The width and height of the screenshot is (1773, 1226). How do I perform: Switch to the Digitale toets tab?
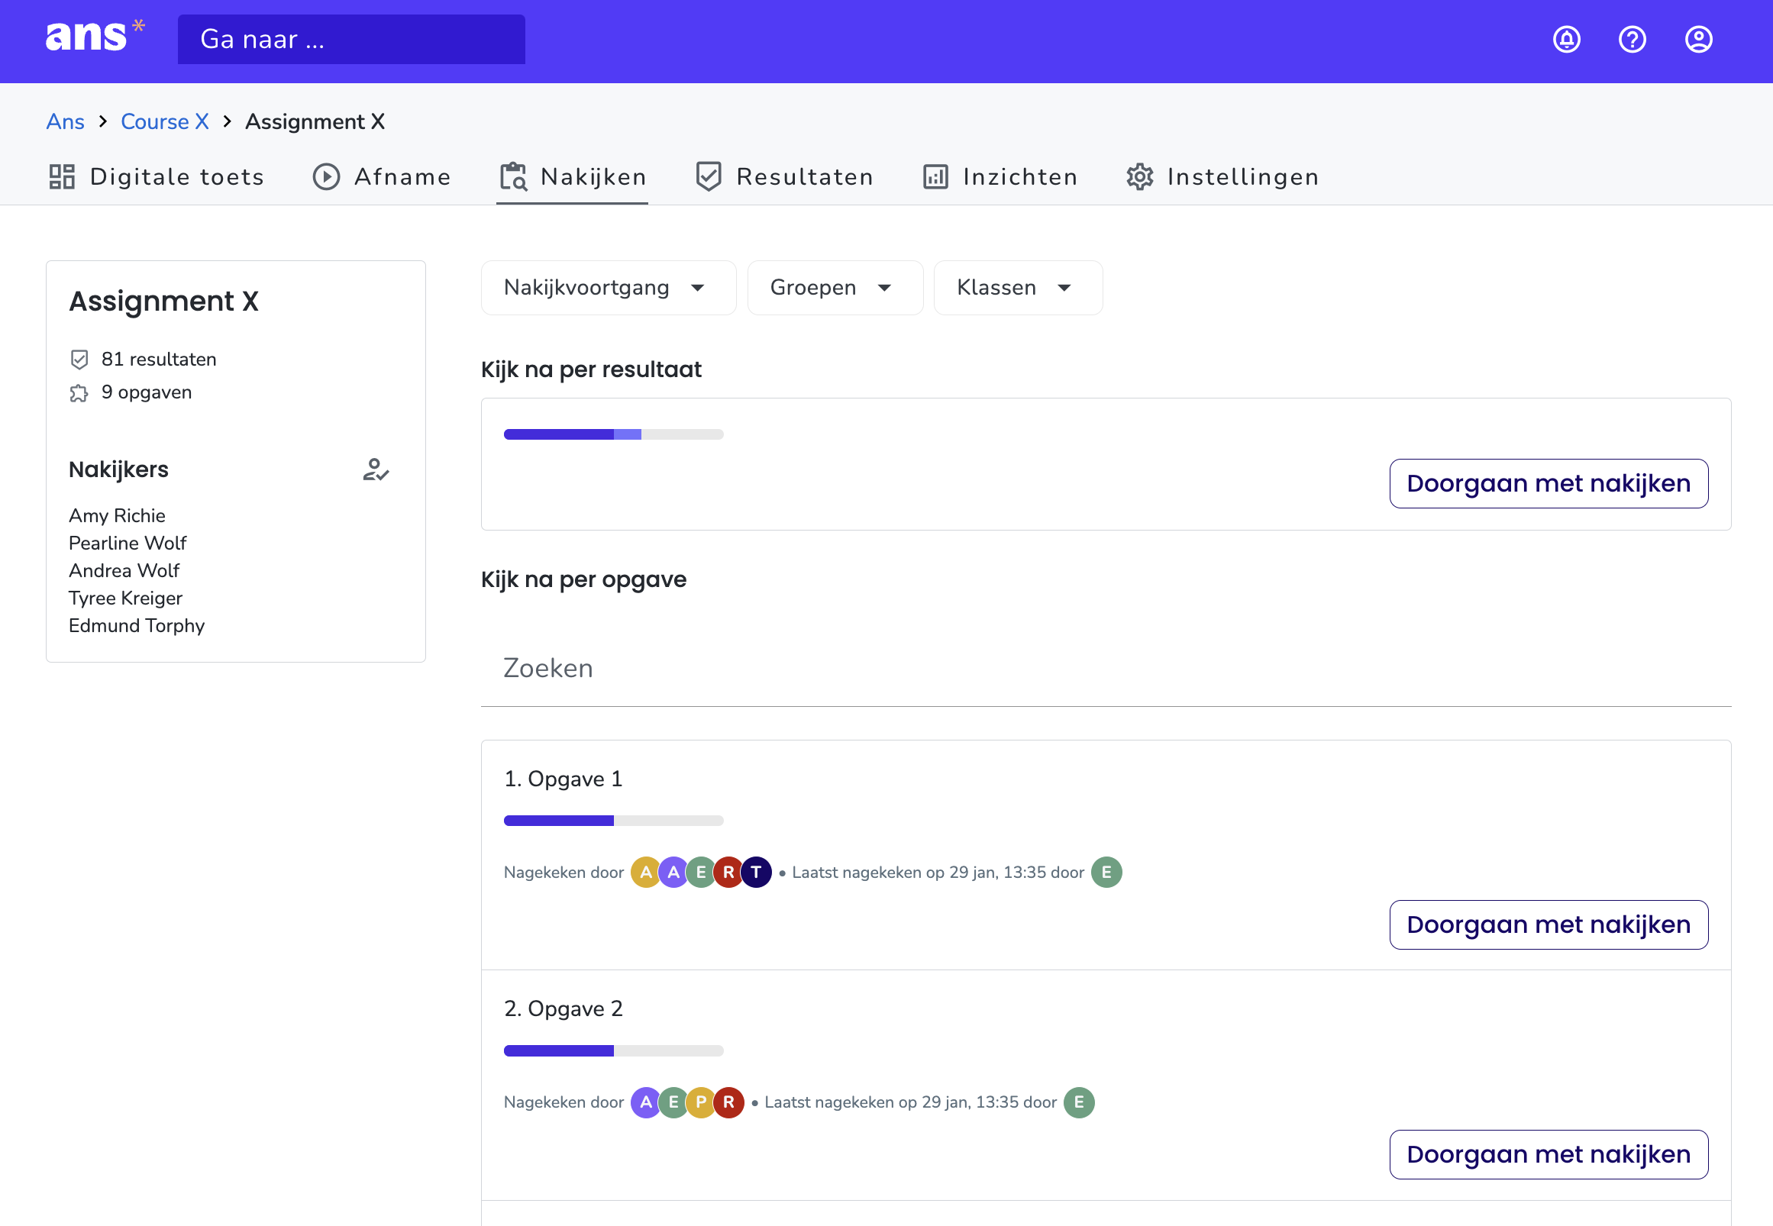click(x=156, y=176)
